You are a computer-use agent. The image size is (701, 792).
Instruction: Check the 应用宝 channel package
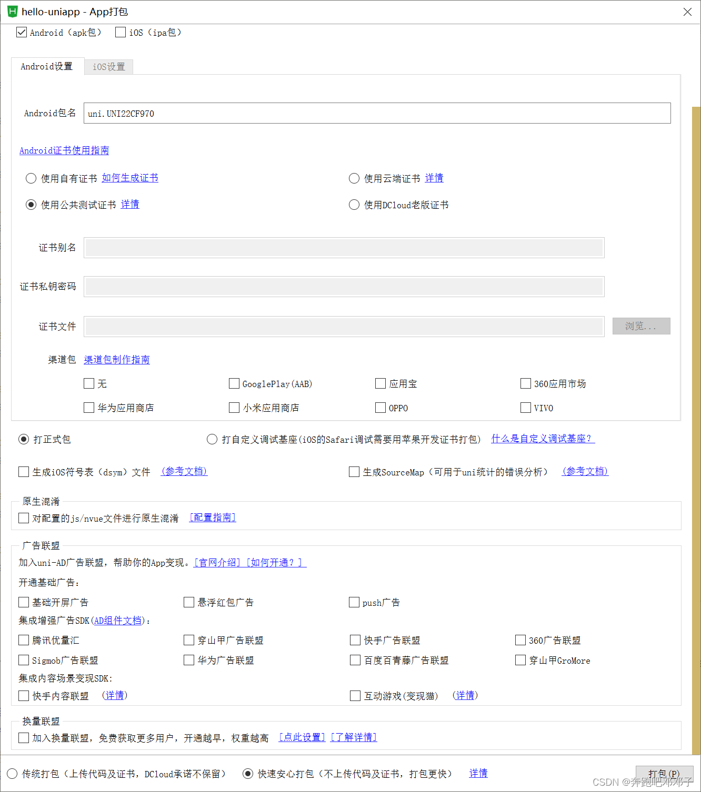(380, 383)
